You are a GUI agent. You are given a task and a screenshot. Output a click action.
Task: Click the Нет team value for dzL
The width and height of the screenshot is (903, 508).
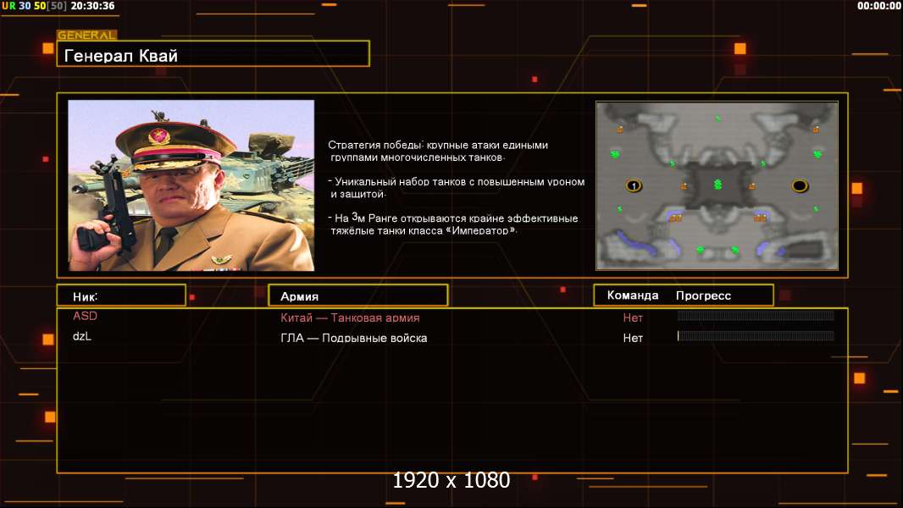pos(632,338)
